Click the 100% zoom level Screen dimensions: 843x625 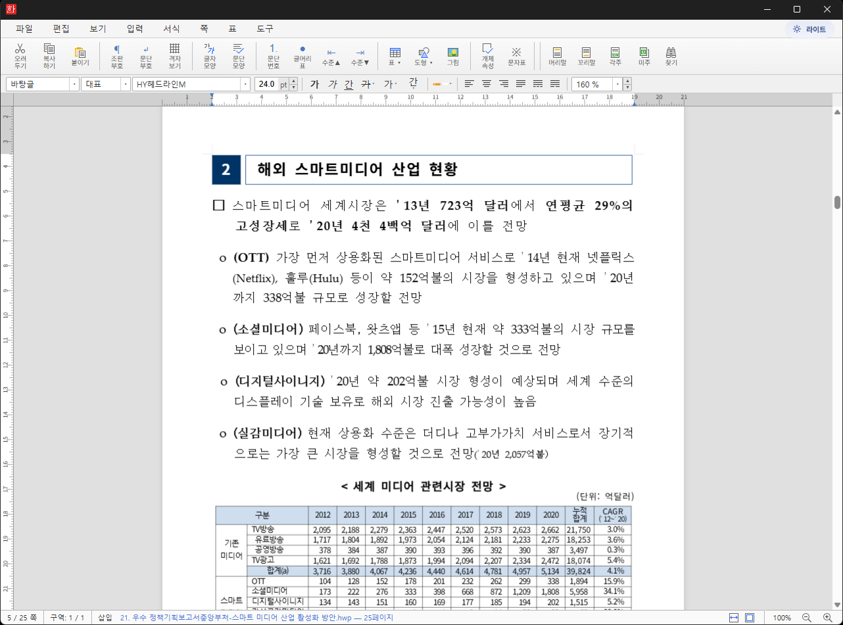pyautogui.click(x=781, y=618)
